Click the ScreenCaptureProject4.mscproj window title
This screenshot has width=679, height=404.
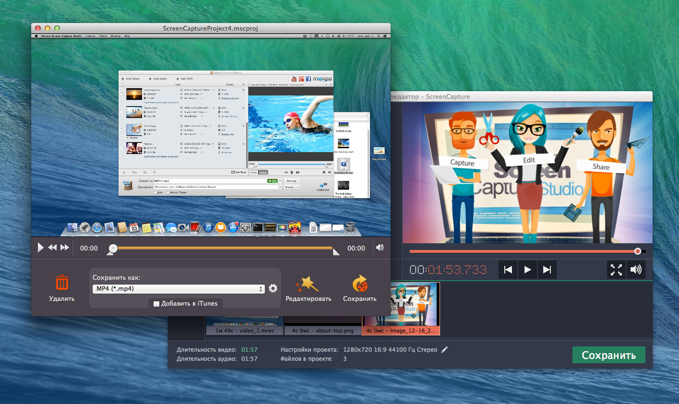(210, 28)
